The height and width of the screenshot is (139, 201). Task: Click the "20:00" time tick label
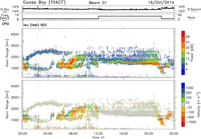coord(149,134)
